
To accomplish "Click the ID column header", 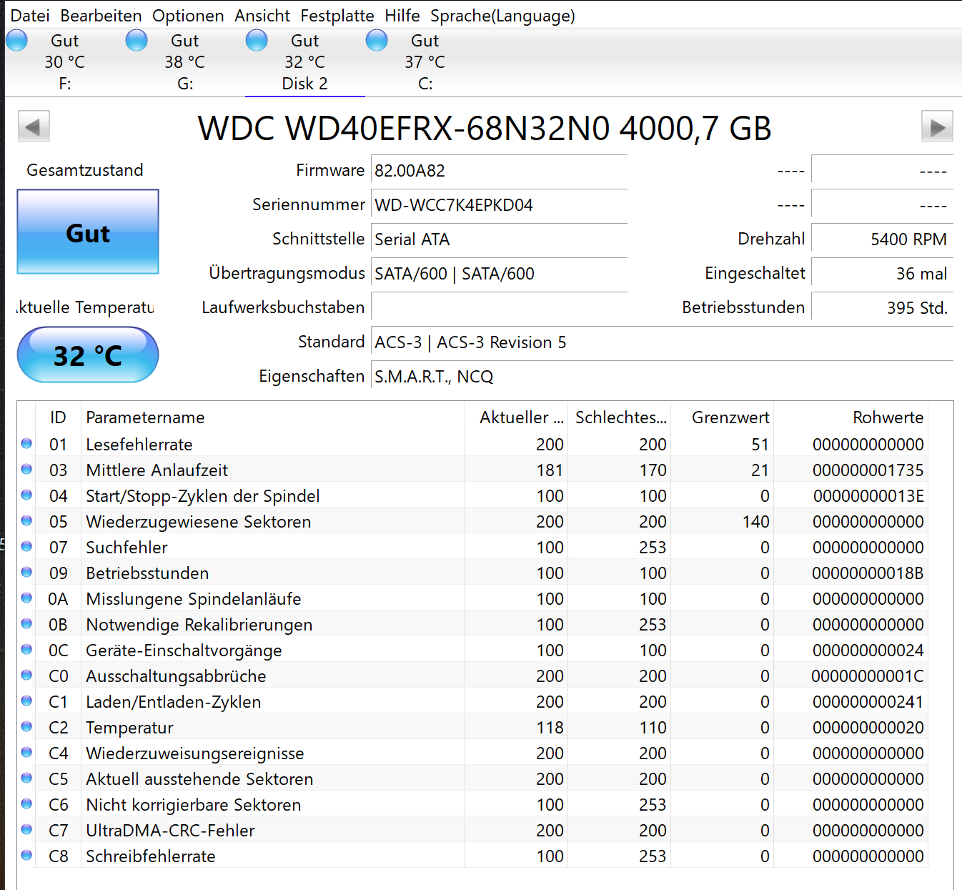I will 58,417.
